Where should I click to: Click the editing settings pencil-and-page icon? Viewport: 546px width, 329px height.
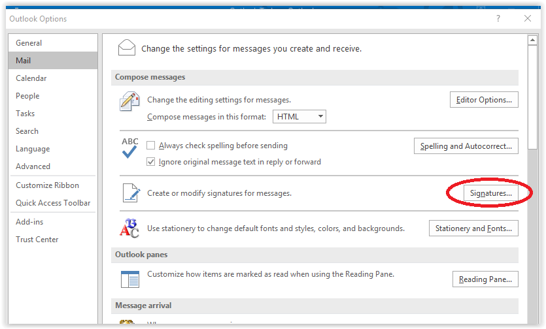(129, 101)
